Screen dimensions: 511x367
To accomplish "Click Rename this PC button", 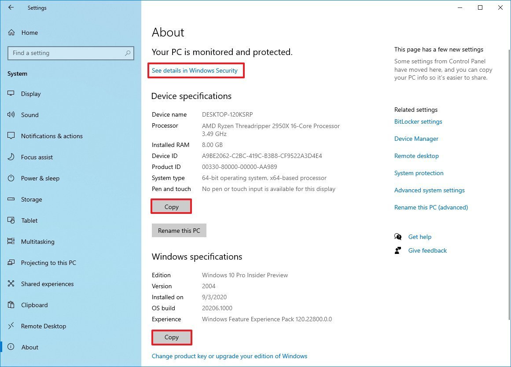I will (x=179, y=231).
